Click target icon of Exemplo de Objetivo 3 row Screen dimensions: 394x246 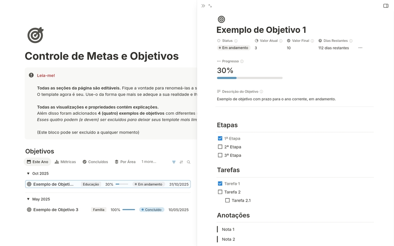click(29, 210)
